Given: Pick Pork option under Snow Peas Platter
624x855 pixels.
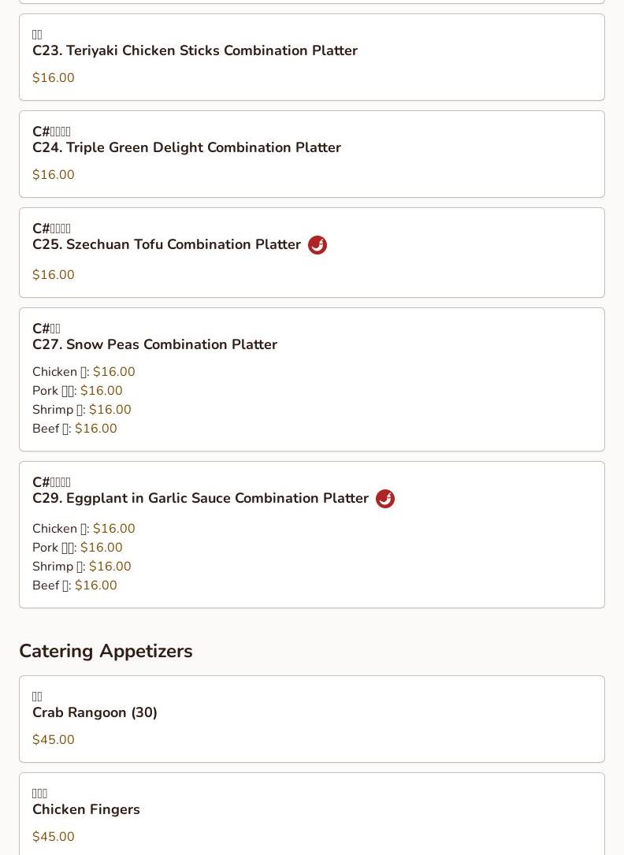Looking at the screenshot, I should coord(77,391).
